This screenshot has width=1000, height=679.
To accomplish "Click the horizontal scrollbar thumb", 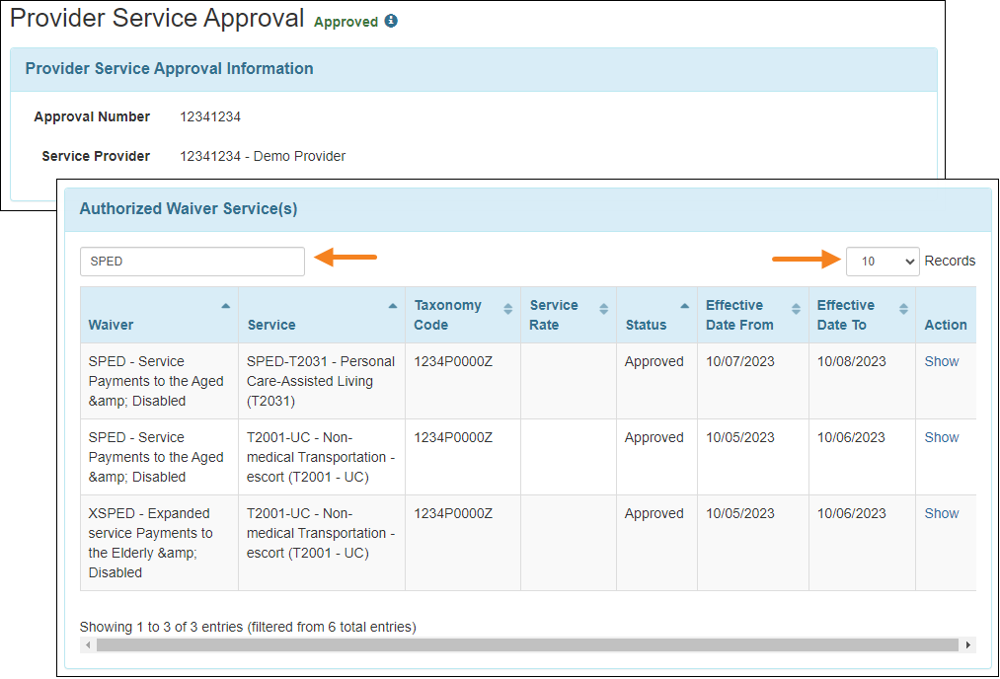I will pyautogui.click(x=527, y=645).
